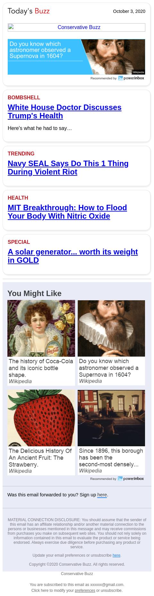Click the Sign up here link
Image resolution: width=154 pixels, height=596 pixels.
[102, 495]
